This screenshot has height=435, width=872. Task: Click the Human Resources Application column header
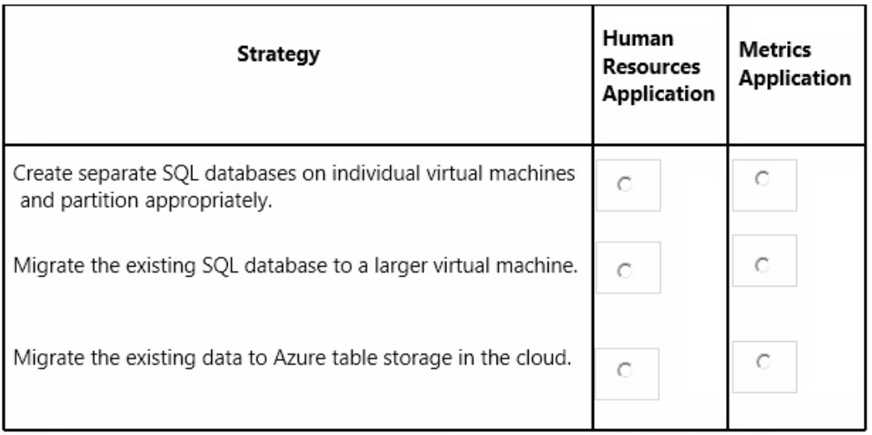659,67
